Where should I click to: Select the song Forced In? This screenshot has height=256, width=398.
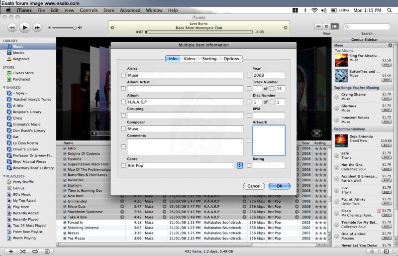tap(76, 223)
